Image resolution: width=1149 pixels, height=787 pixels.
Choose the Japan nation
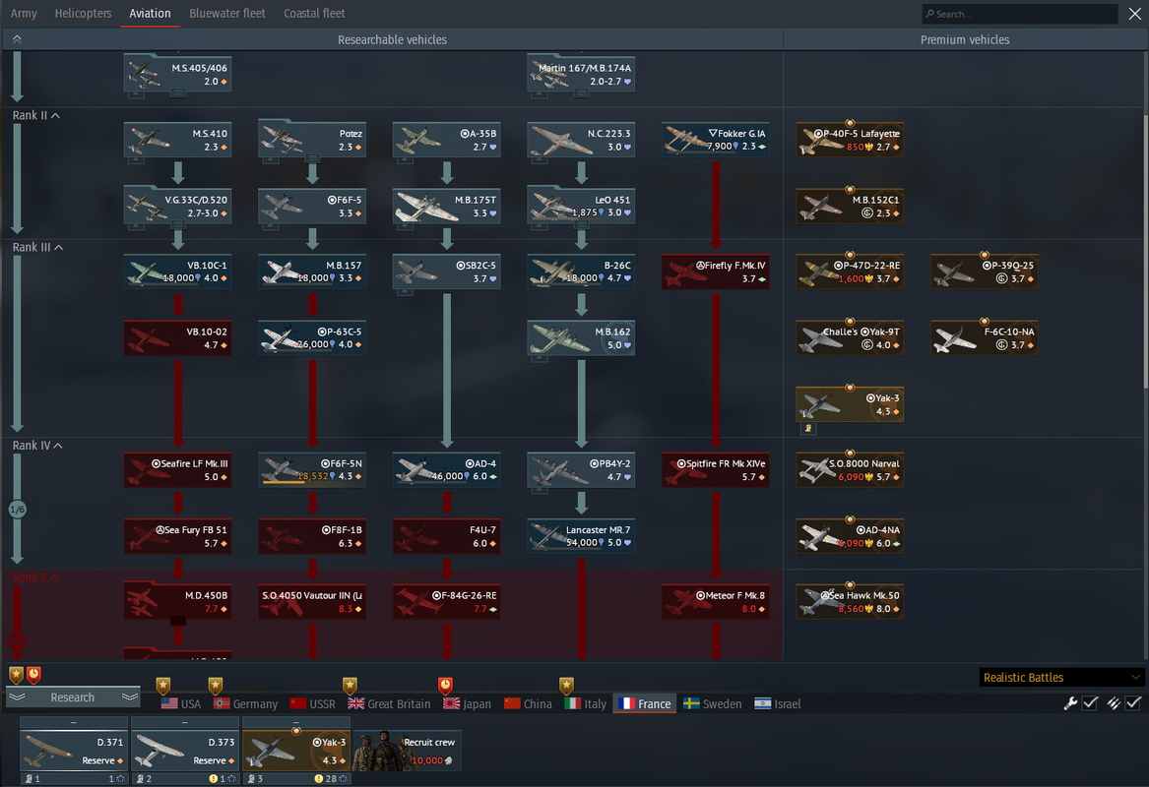468,703
